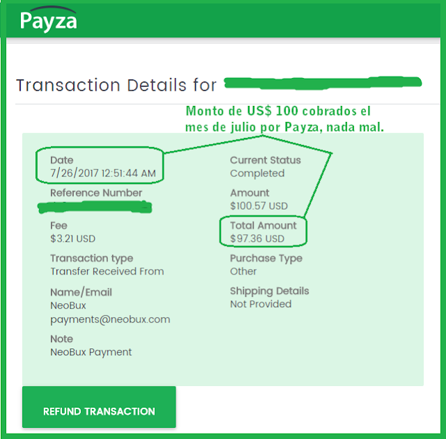Image resolution: width=446 pixels, height=439 pixels.
Task: Click the Payza logo
Action: click(48, 20)
